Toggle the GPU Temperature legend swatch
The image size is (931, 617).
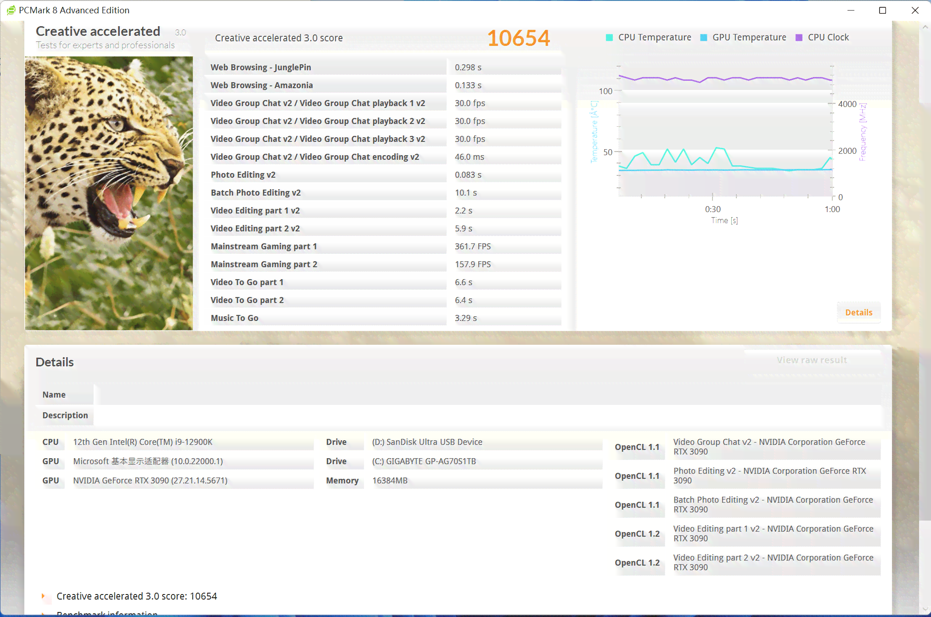pos(703,38)
